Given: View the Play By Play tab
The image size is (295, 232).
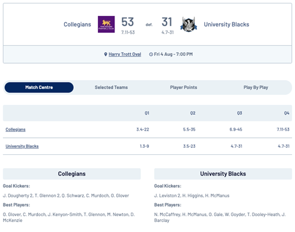Looking at the screenshot, I should (x=255, y=87).
